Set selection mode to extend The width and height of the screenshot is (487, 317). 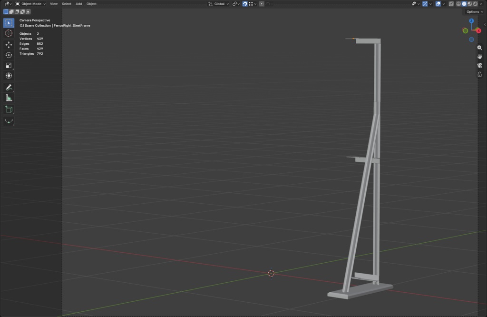(x=11, y=12)
